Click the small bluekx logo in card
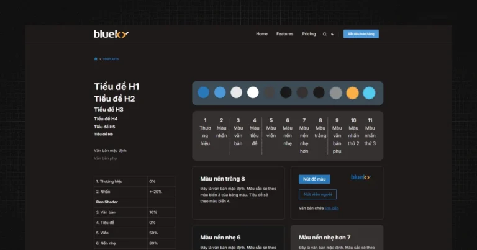Image resolution: width=477 pixels, height=250 pixels. pyautogui.click(x=361, y=177)
